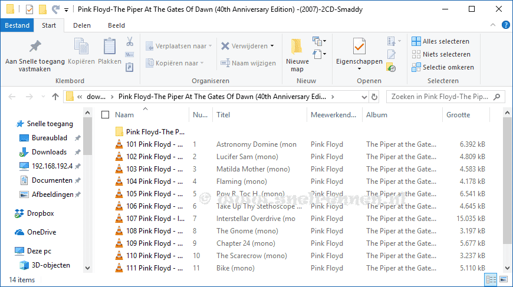Open the Bestand menu tab
This screenshot has width=513, height=287.
17,25
